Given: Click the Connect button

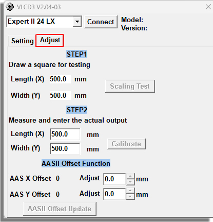Looking at the screenshot, I should coord(101,22).
